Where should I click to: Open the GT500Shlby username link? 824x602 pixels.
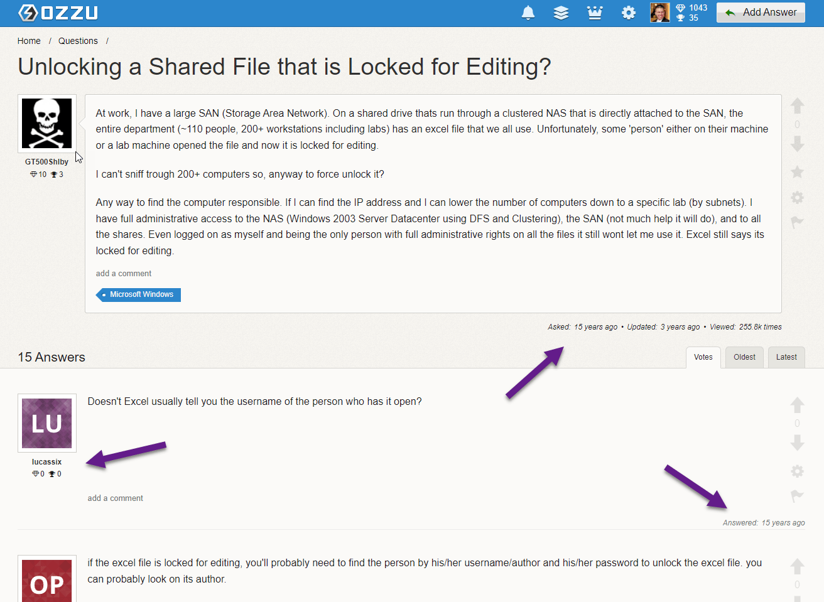pos(47,162)
